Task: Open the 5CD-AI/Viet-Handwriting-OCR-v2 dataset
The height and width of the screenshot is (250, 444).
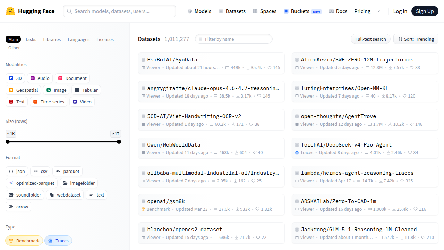Action: point(211,120)
